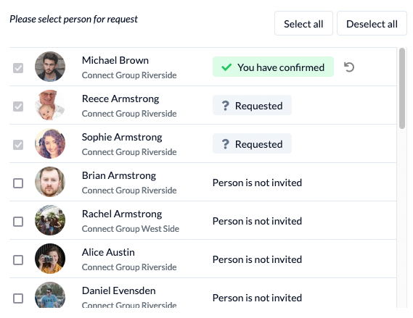The image size is (413, 318).
Task: Enable Daniel Evensden's checkbox
Action: coord(18,298)
